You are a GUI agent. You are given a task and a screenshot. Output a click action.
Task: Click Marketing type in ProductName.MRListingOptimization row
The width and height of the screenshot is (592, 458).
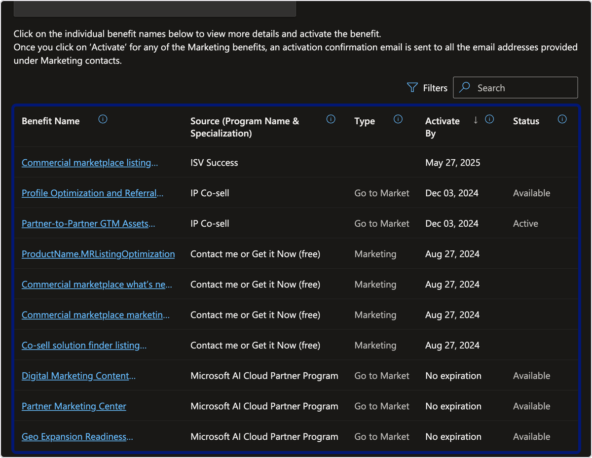pyautogui.click(x=375, y=254)
